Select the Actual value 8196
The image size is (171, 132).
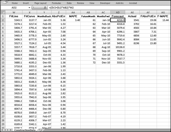[x=132, y=43]
